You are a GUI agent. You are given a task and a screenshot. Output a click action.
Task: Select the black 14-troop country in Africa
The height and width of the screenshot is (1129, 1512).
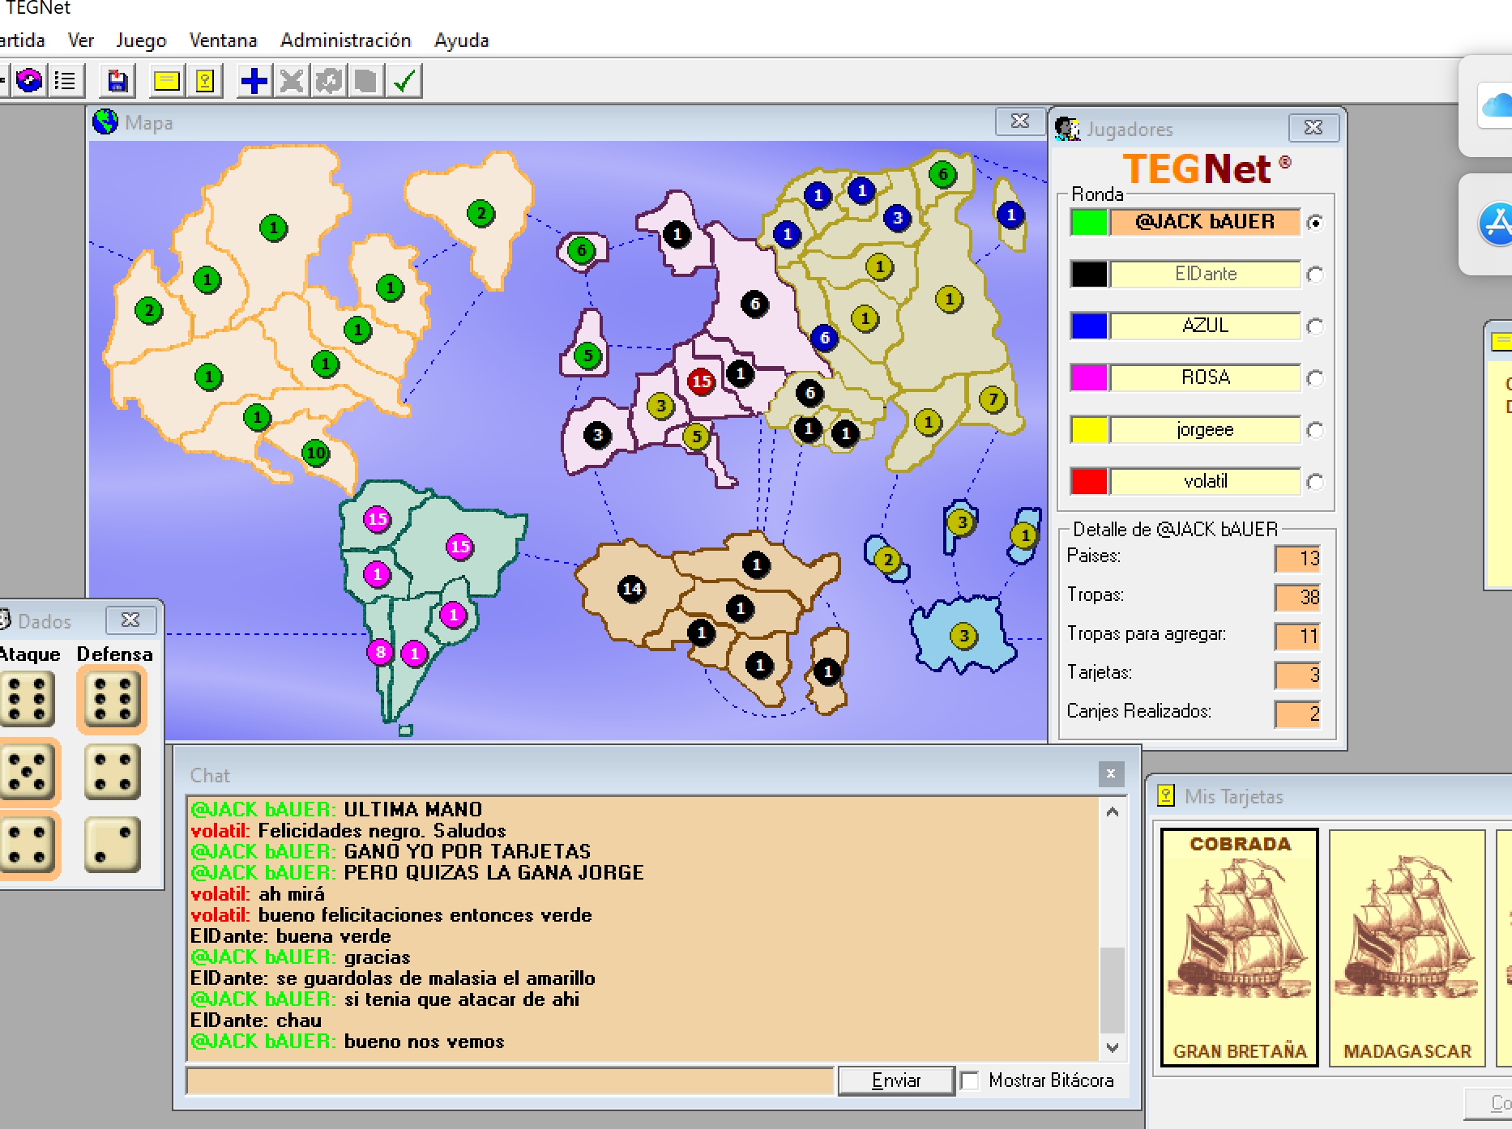coord(631,589)
